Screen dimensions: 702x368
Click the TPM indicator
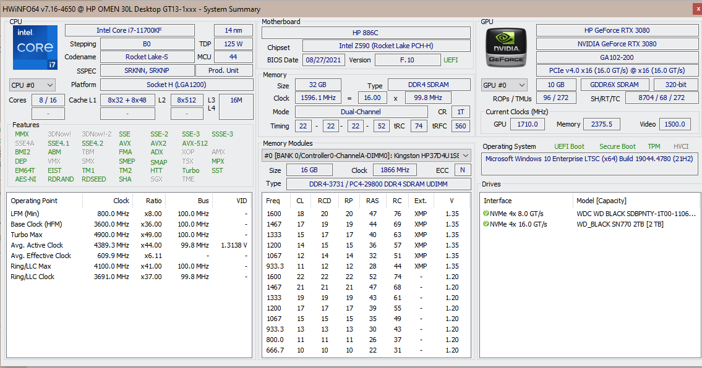tap(654, 146)
